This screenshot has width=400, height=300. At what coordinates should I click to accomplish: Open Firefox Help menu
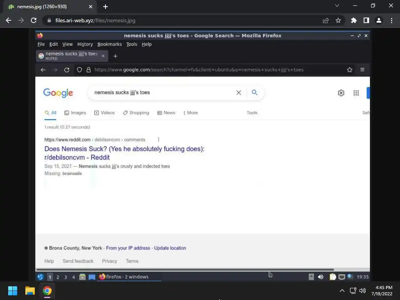147,44
